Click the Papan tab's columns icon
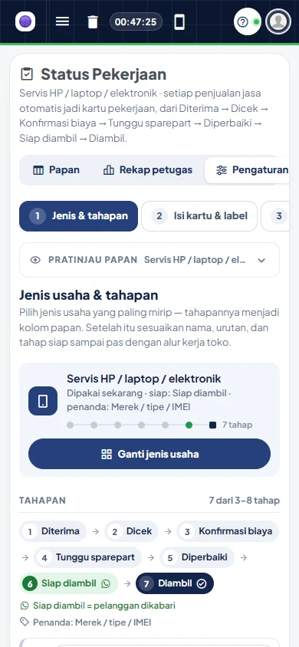299x647 pixels. click(38, 170)
